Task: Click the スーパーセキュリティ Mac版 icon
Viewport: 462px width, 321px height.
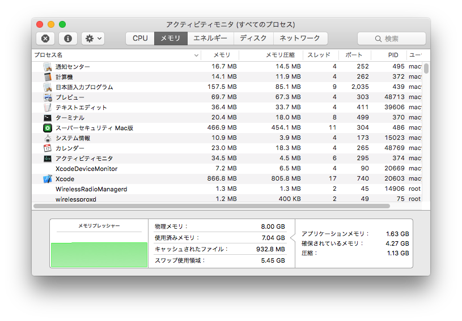Action: point(48,128)
